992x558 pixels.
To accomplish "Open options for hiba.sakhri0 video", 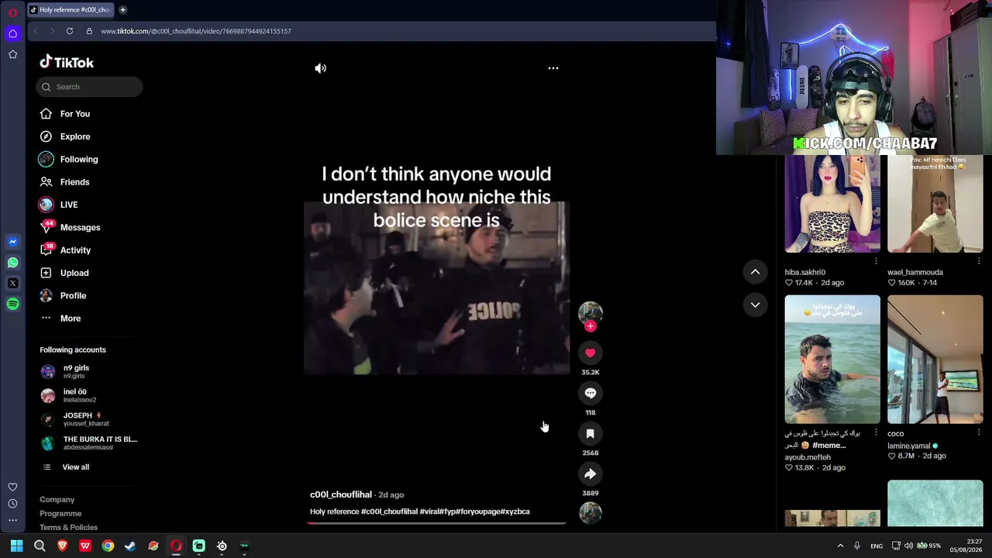I will [x=876, y=261].
